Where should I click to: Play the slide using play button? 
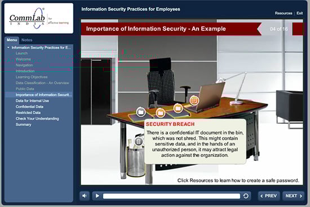point(97,196)
